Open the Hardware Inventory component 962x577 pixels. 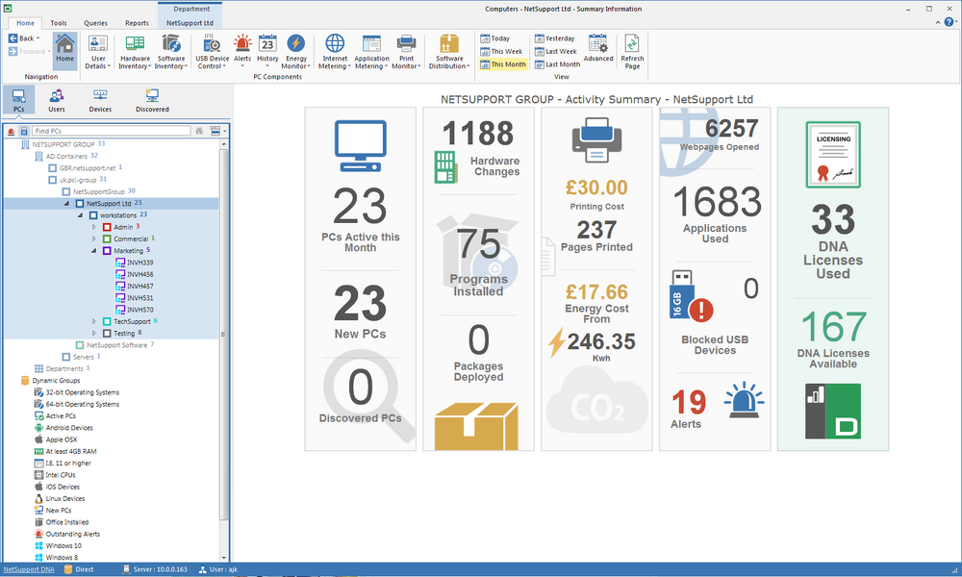coord(135,52)
